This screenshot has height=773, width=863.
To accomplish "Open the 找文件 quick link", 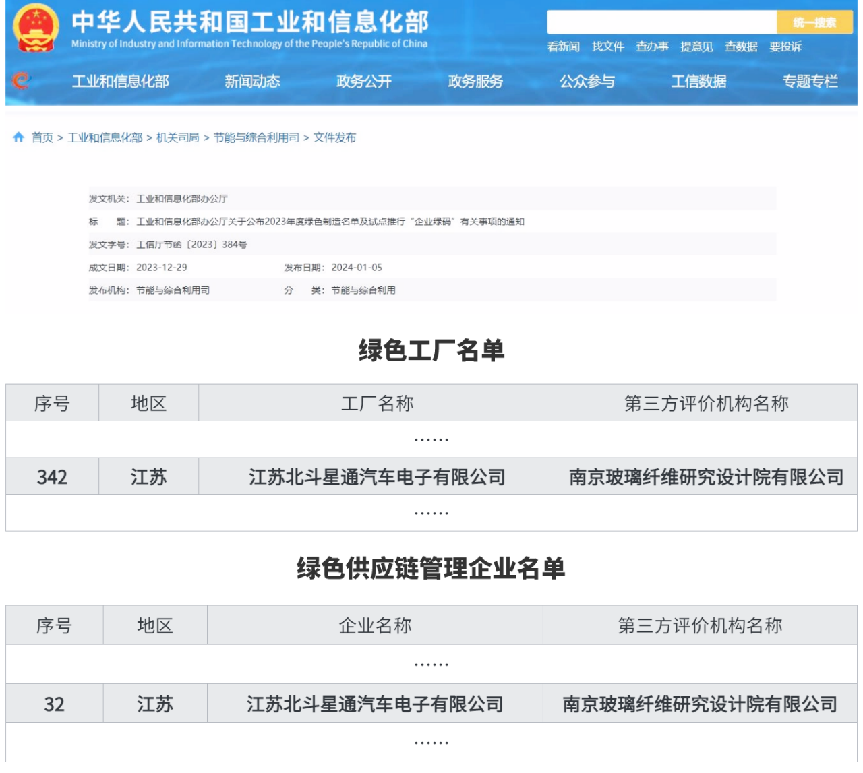I will click(607, 47).
